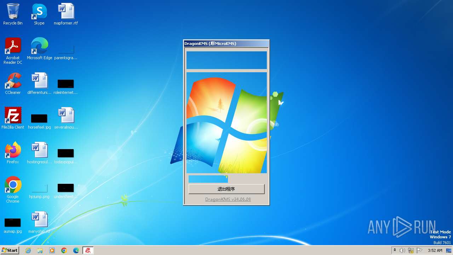This screenshot has height=255, width=453.
Task: Select Acrobat Reader DC shortcut
Action: click(x=13, y=51)
